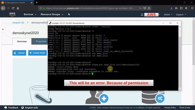Click the Upload button

pyautogui.click(x=19, y=53)
